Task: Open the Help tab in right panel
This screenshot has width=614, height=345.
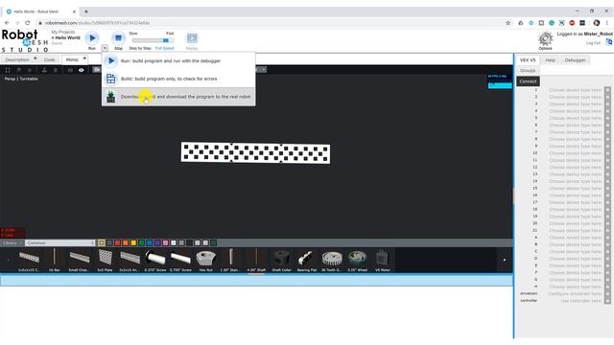Action: [550, 60]
